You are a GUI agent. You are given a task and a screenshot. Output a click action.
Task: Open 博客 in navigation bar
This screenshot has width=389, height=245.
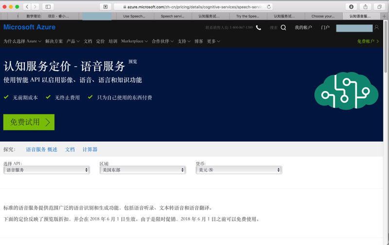(x=199, y=41)
